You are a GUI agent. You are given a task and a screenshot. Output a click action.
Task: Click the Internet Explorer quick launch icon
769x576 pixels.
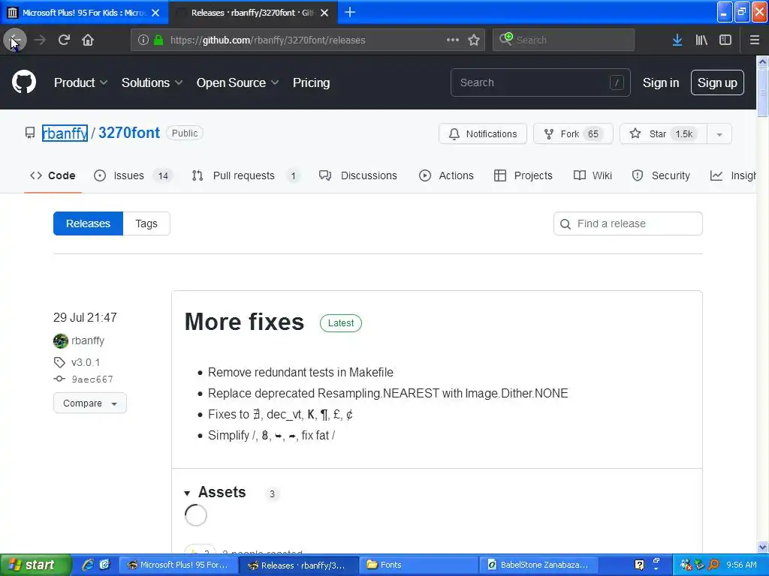pyautogui.click(x=88, y=565)
